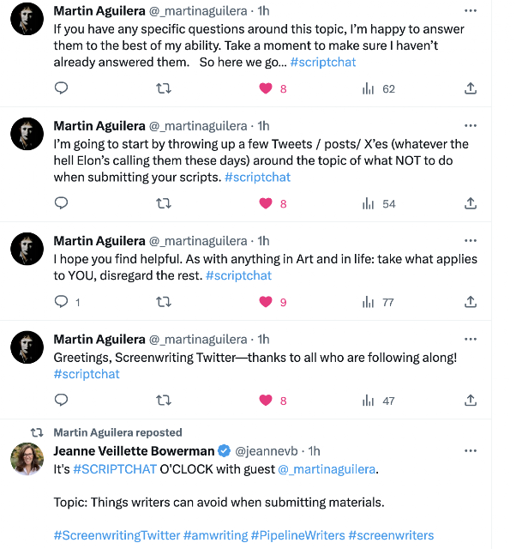Click the #SCRIPTCHAT hashtag in Jeanne's tweet
The height and width of the screenshot is (549, 516).
115,469
